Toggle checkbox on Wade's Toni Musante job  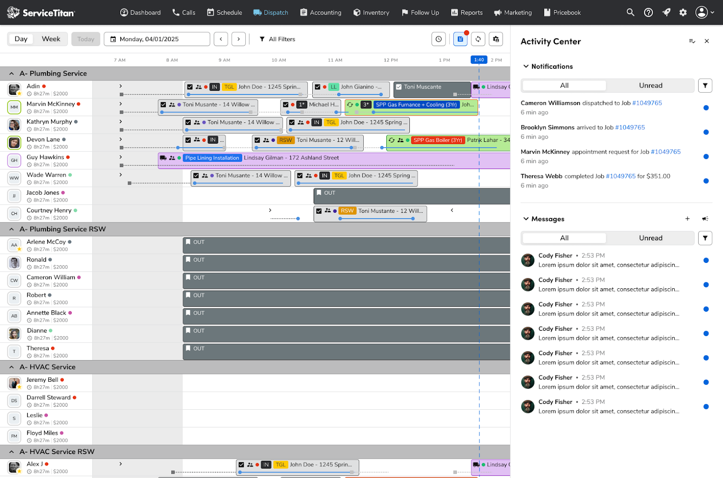coord(196,175)
